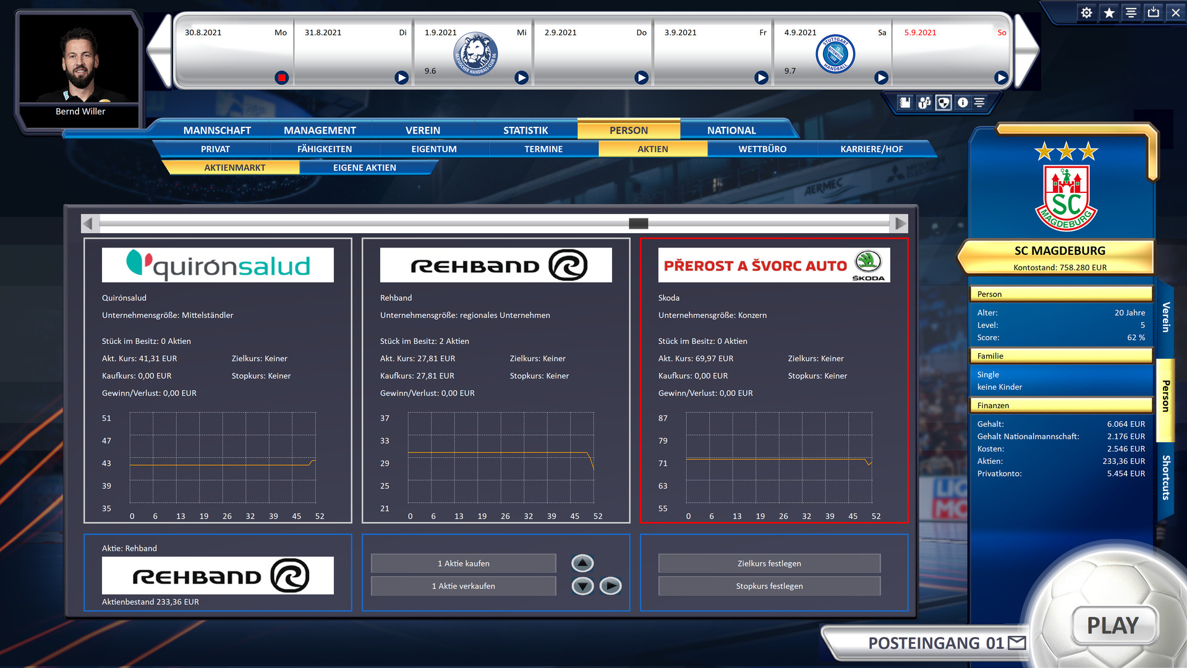Open Posteingang mail envelope icon
Screen dimensions: 1187x668
[x=1016, y=643]
